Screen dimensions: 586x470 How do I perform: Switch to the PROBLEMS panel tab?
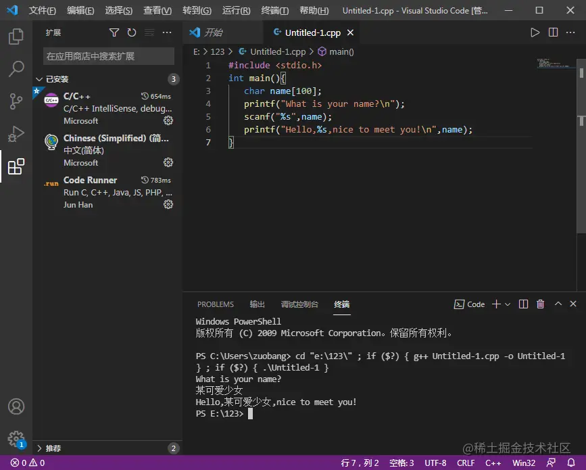(215, 304)
